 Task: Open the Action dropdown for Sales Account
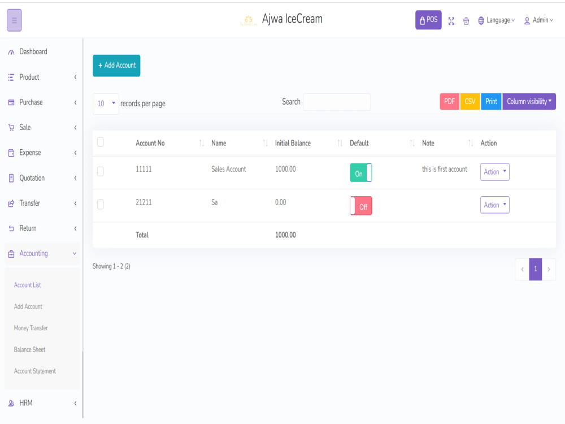[x=494, y=172]
